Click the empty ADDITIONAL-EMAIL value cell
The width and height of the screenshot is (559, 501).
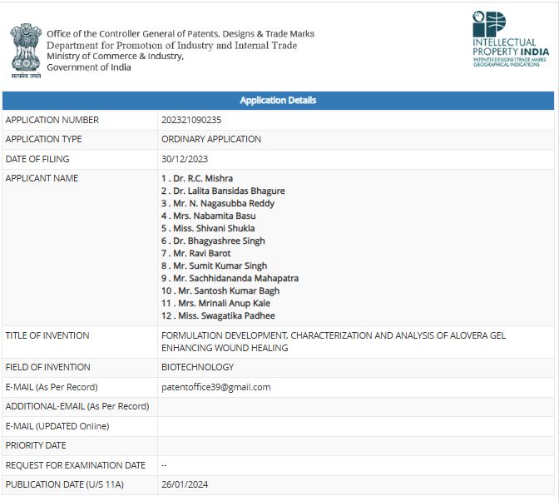(x=355, y=406)
